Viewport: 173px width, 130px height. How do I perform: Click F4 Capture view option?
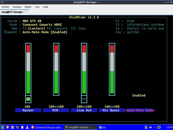(x=57, y=28)
